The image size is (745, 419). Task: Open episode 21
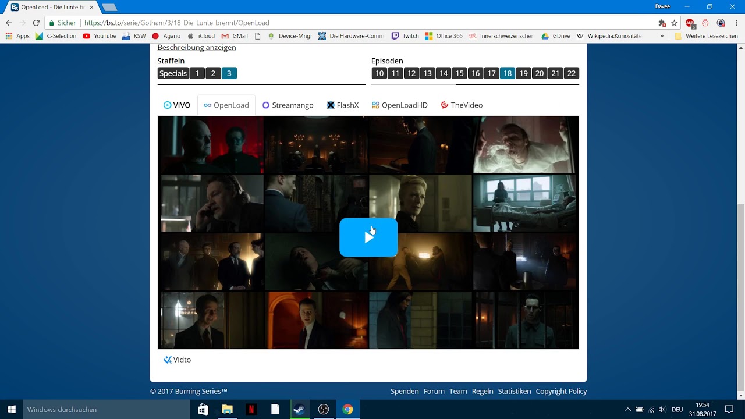pos(555,73)
